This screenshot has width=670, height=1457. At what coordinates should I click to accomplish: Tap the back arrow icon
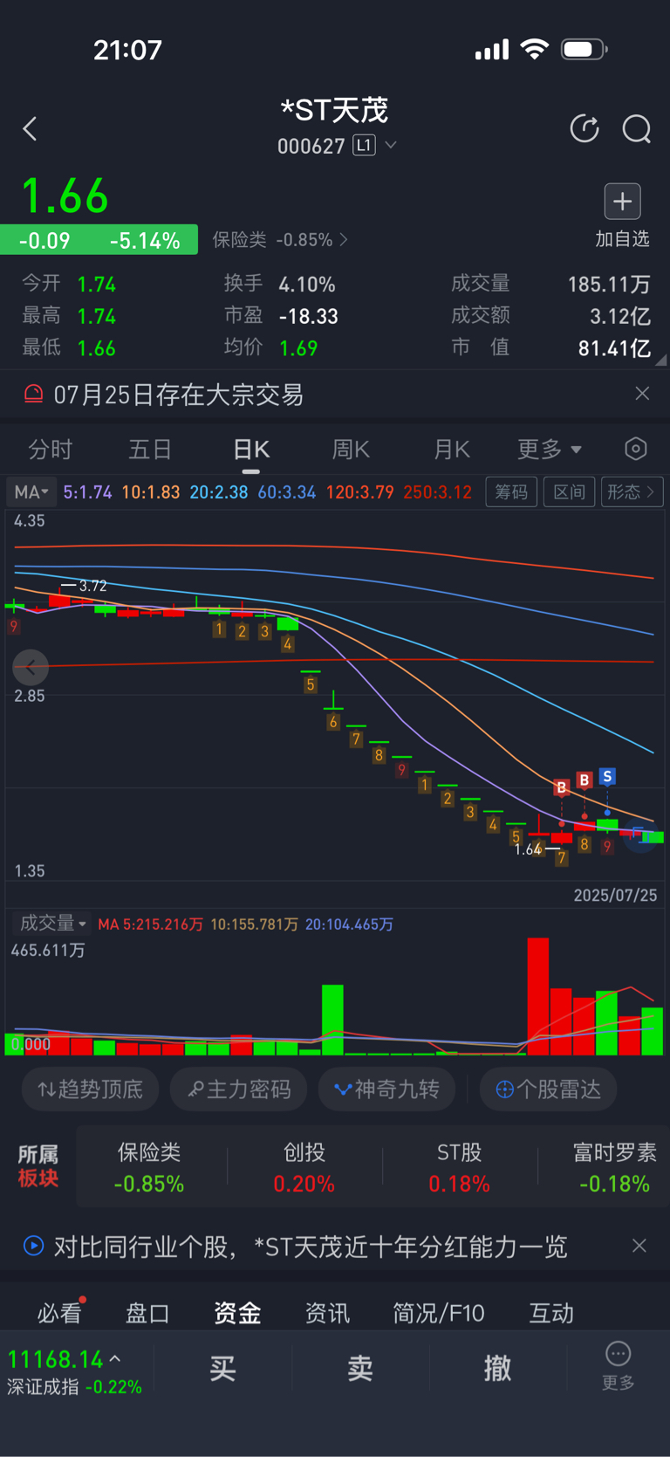[30, 129]
